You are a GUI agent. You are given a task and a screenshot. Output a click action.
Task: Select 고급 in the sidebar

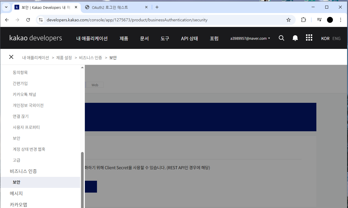[17, 160]
